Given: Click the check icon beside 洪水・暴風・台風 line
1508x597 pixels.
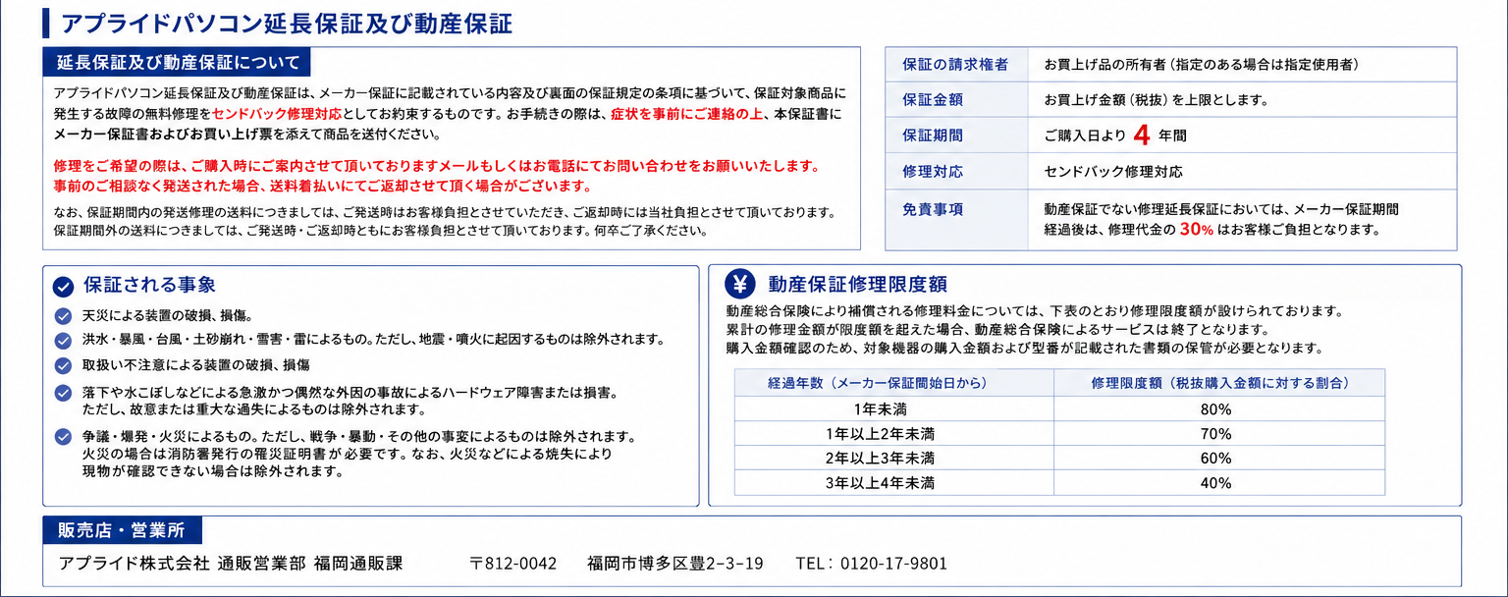Looking at the screenshot, I should point(63,340).
